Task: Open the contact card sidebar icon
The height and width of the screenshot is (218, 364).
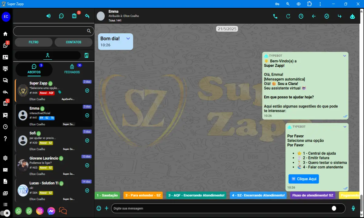Action: pos(5,57)
